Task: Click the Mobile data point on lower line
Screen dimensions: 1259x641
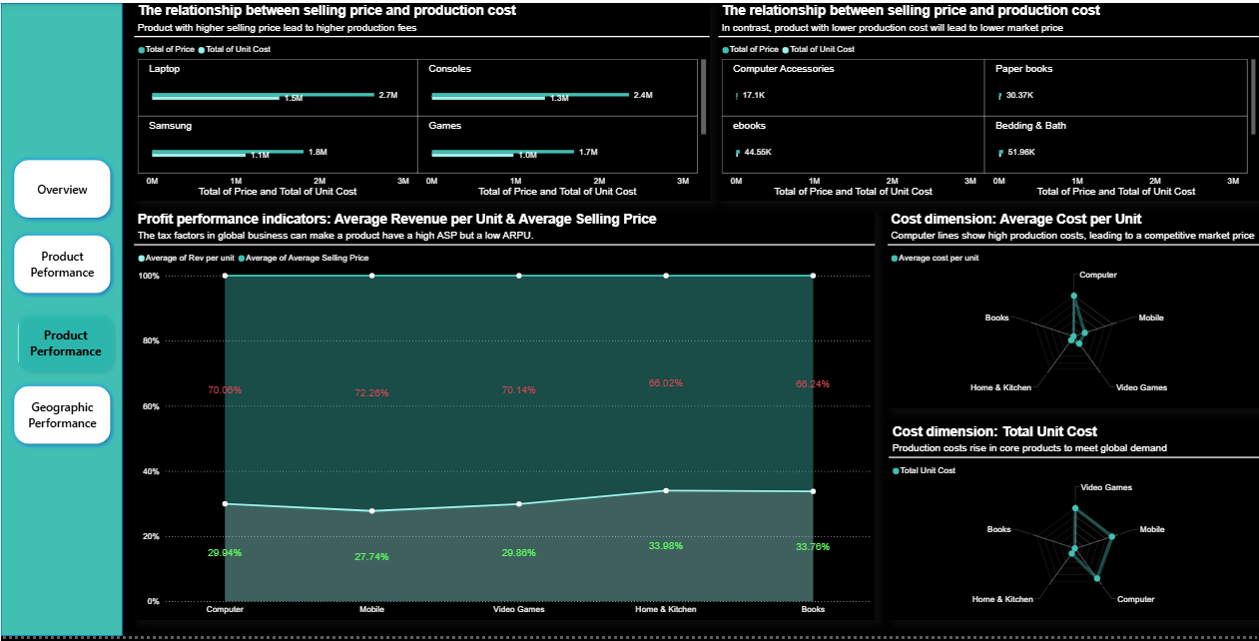Action: tap(372, 511)
